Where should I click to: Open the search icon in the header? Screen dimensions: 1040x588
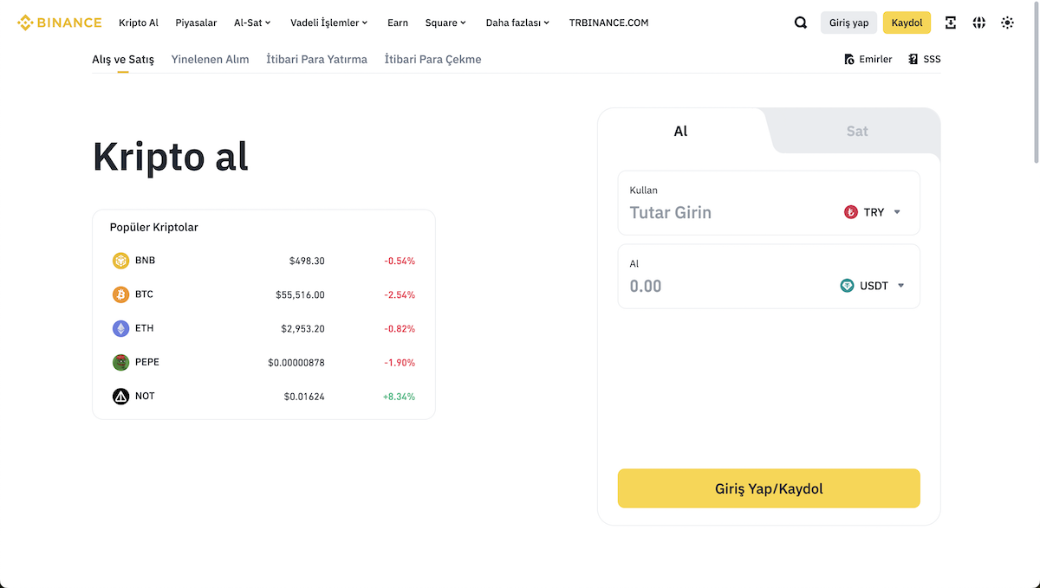(x=800, y=23)
